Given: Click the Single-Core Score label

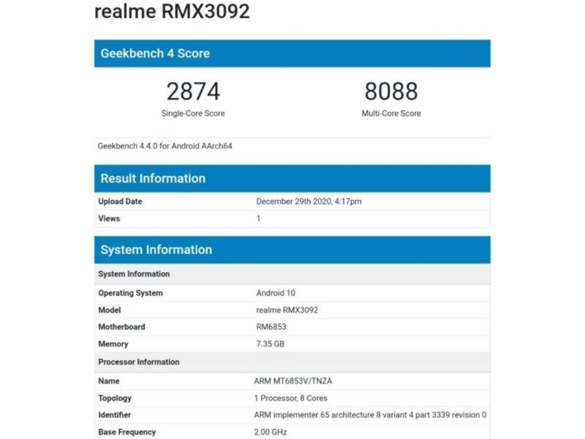Looking at the screenshot, I should click(x=193, y=114).
